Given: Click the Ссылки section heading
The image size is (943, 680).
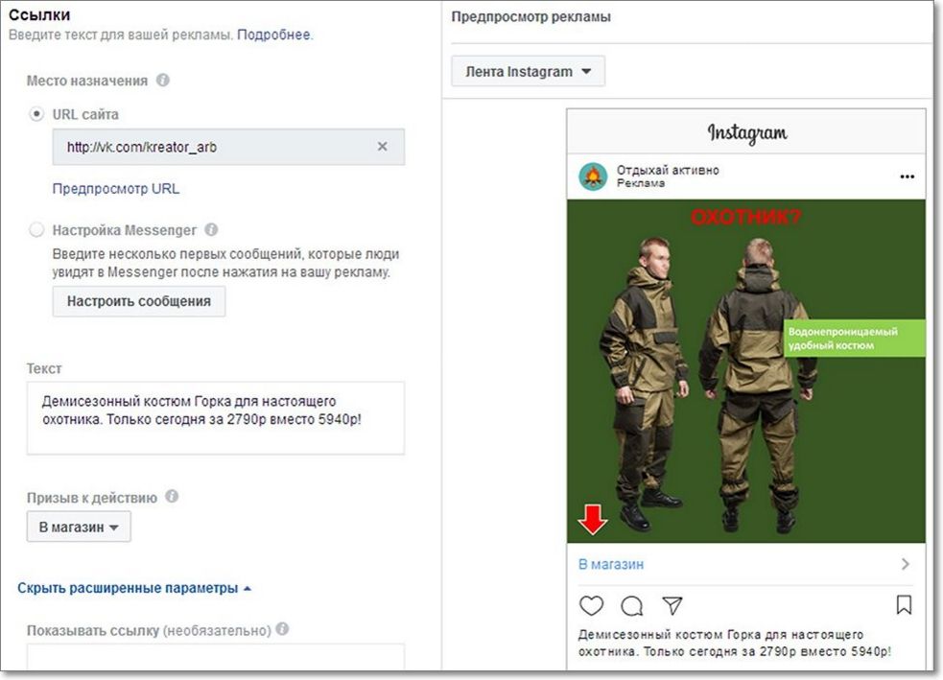Looking at the screenshot, I should click(39, 15).
